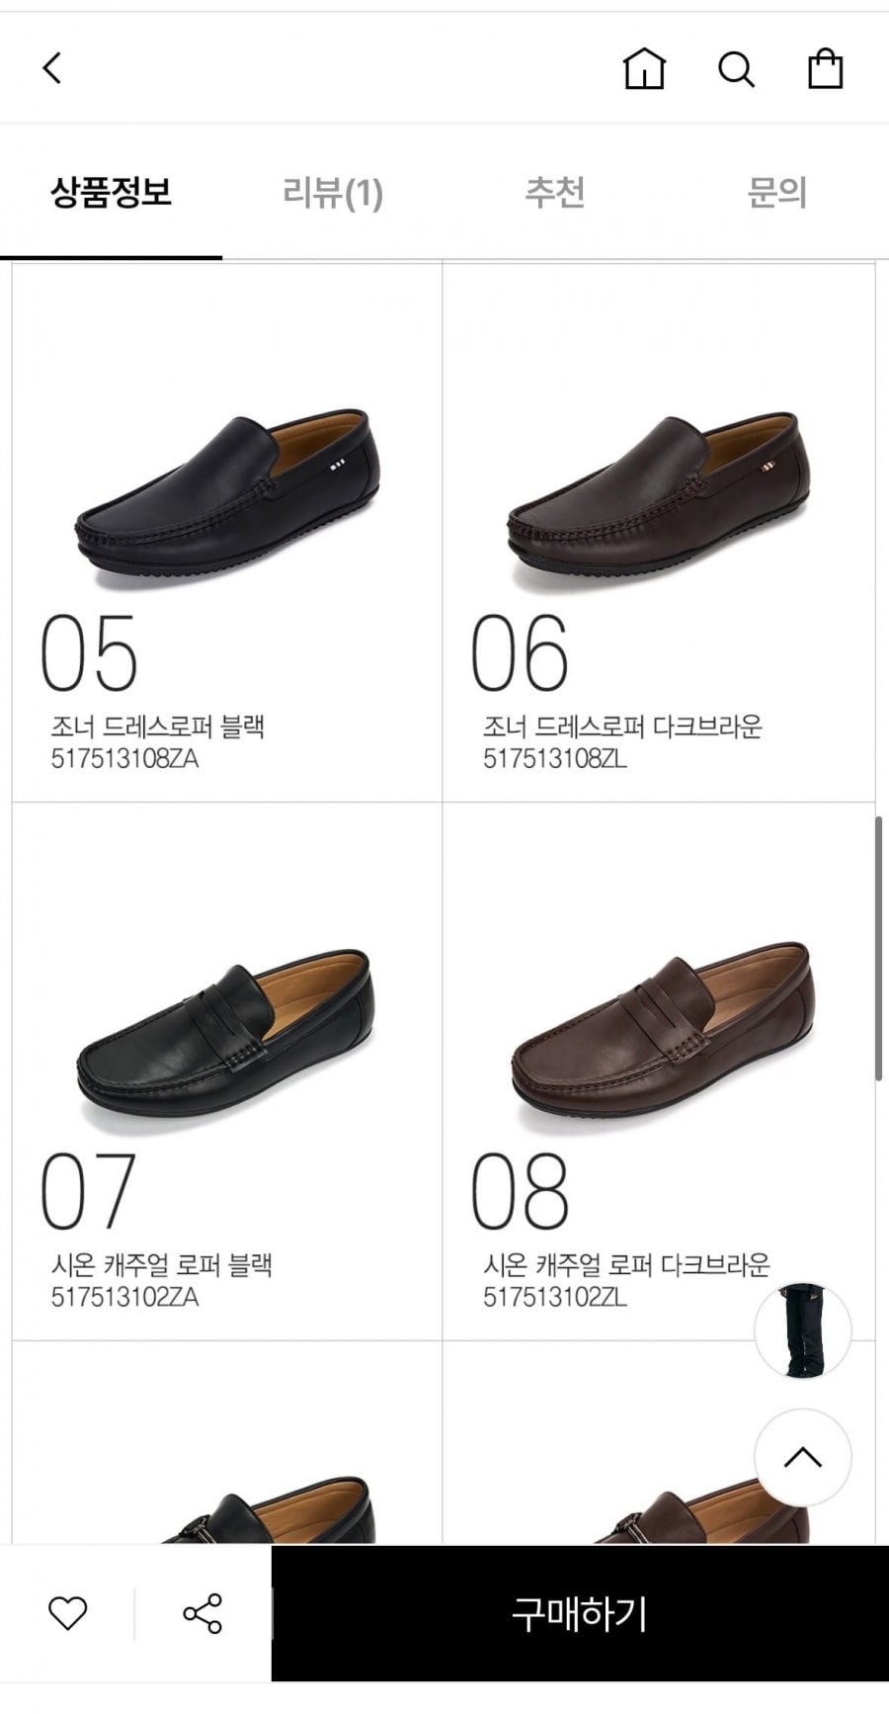Tap 시온 캐주얼 로퍼 다크브라운 label

(x=625, y=1265)
